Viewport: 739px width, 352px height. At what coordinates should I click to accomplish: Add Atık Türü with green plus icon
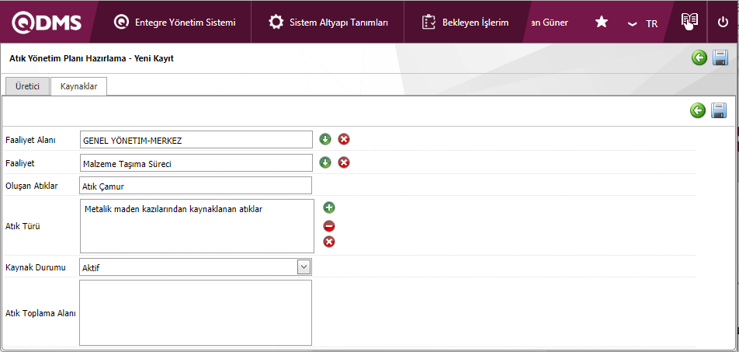point(329,207)
